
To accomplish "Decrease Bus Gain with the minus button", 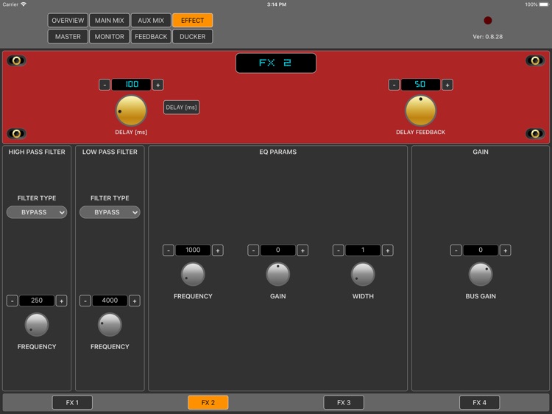I will point(456,250).
